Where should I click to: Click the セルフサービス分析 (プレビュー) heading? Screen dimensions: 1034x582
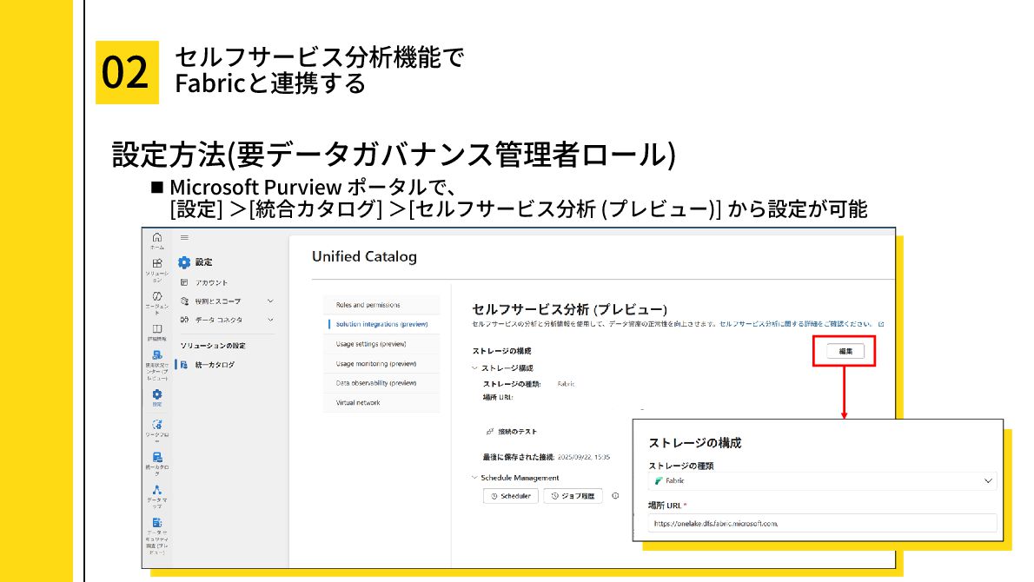pyautogui.click(x=570, y=309)
